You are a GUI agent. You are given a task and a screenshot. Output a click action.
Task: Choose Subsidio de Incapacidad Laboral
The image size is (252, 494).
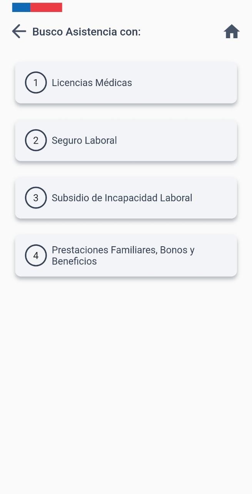126,198
